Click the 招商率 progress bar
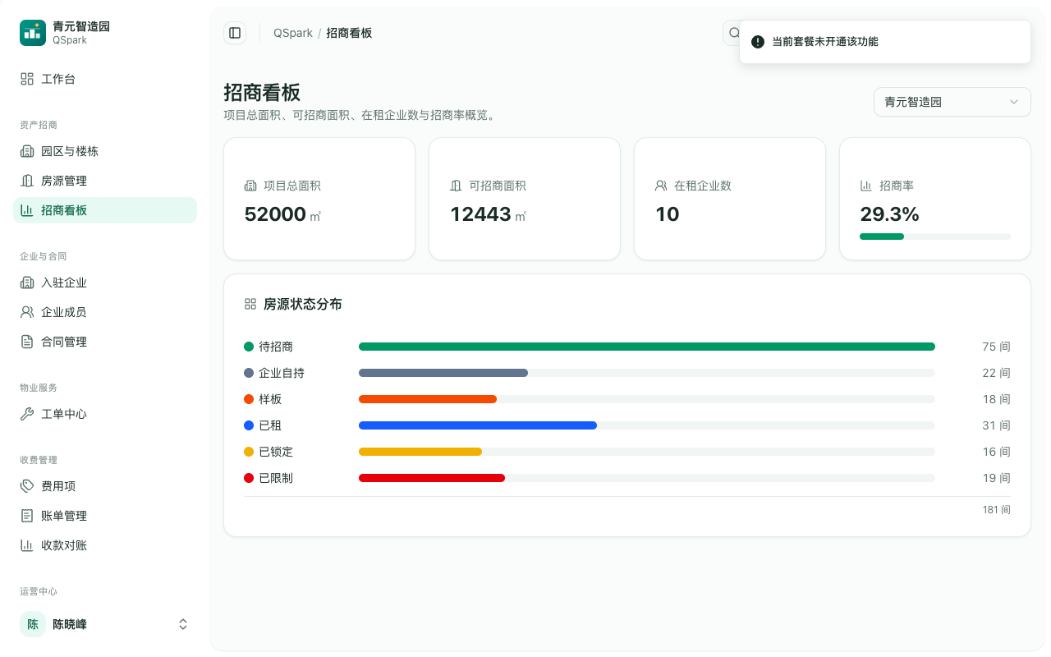The height and width of the screenshot is (657, 1051). (935, 237)
